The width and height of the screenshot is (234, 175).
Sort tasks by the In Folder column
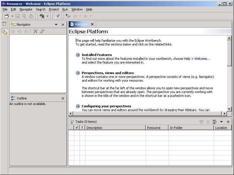(x=191, y=128)
